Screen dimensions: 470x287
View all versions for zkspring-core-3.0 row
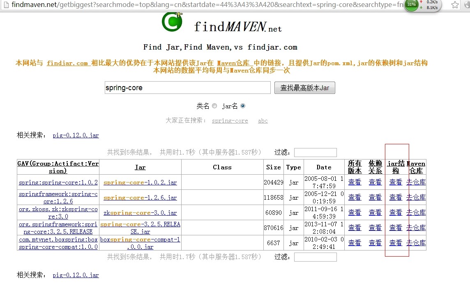[x=355, y=212]
